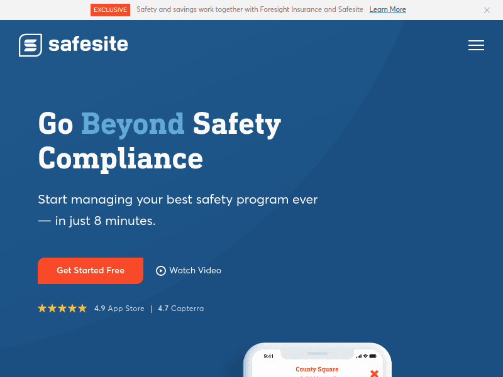Viewport: 503px width, 377px height.
Task: Click the 4.7 Capterra rating
Action: coord(180,308)
